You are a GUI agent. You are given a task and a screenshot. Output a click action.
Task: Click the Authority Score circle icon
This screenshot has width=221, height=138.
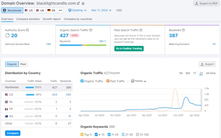[x=7, y=35]
